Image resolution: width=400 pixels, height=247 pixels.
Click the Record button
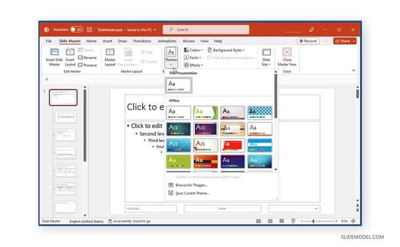pos(308,41)
